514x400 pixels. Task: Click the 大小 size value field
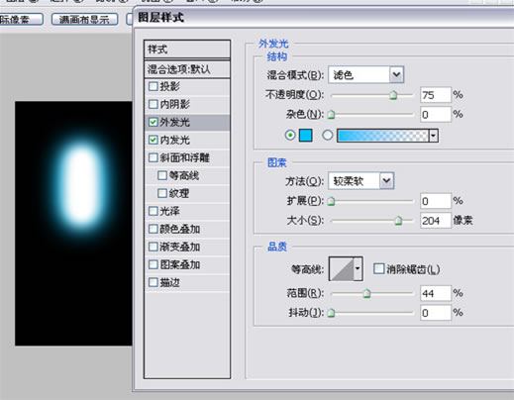coord(436,220)
